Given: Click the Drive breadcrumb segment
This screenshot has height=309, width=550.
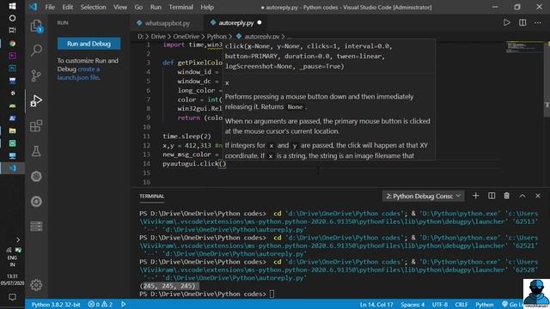Looking at the screenshot, I should pos(158,36).
